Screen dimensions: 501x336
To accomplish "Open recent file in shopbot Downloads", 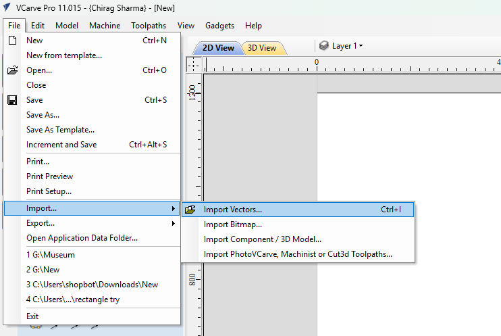I will pyautogui.click(x=92, y=285).
